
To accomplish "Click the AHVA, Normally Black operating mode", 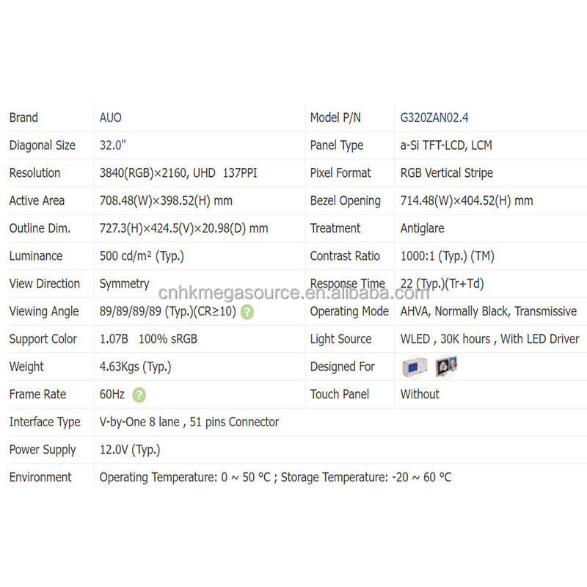I will click(x=489, y=311).
